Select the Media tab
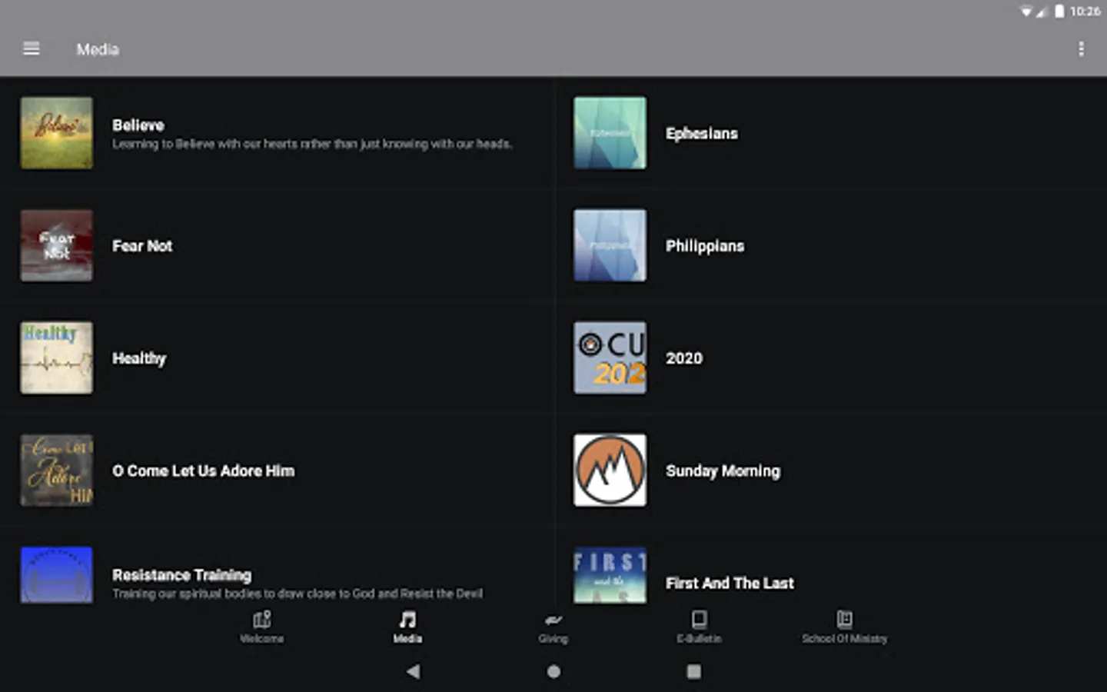 407,627
